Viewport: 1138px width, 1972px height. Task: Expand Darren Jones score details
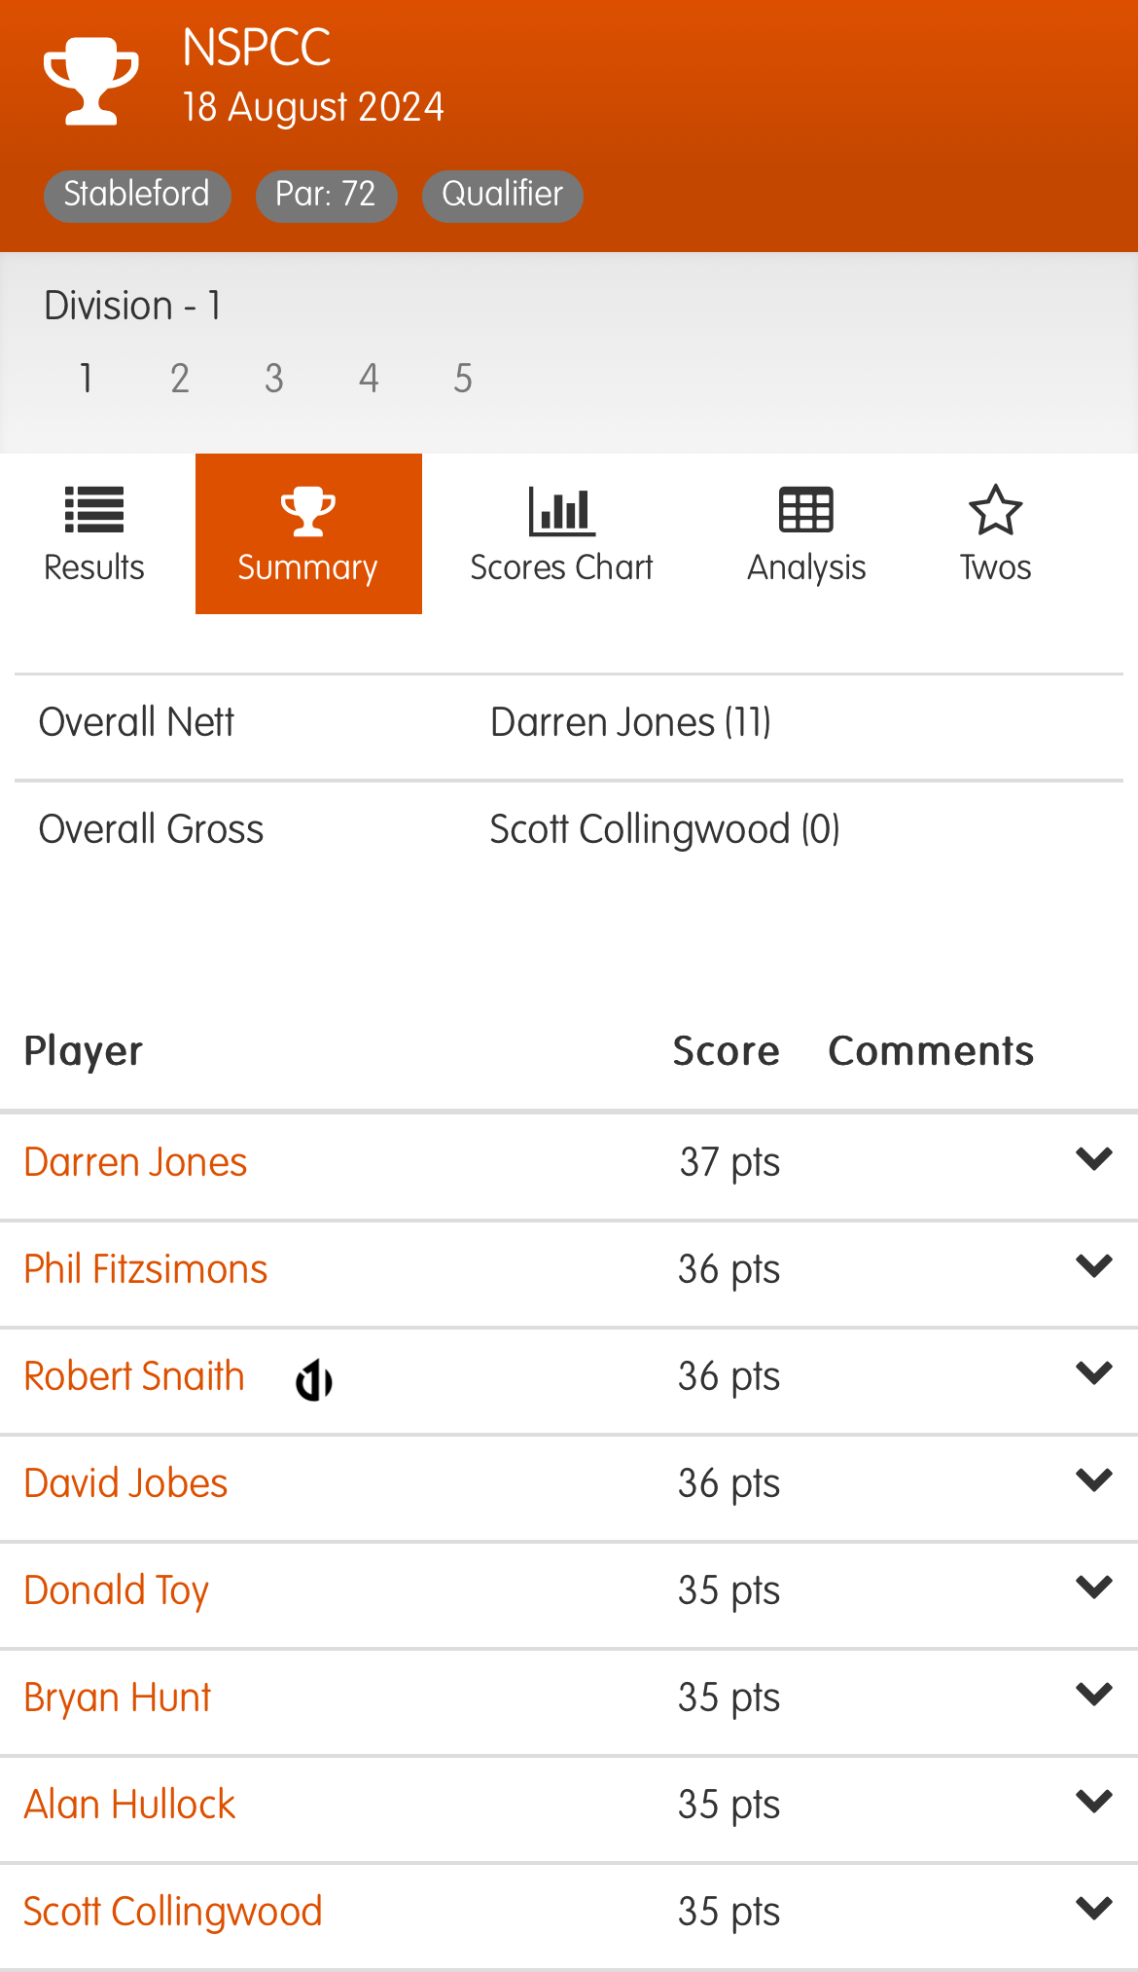[1093, 1159]
